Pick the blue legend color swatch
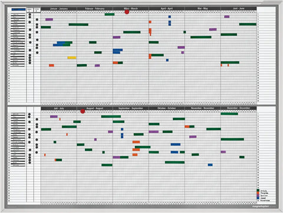 (258, 198)
